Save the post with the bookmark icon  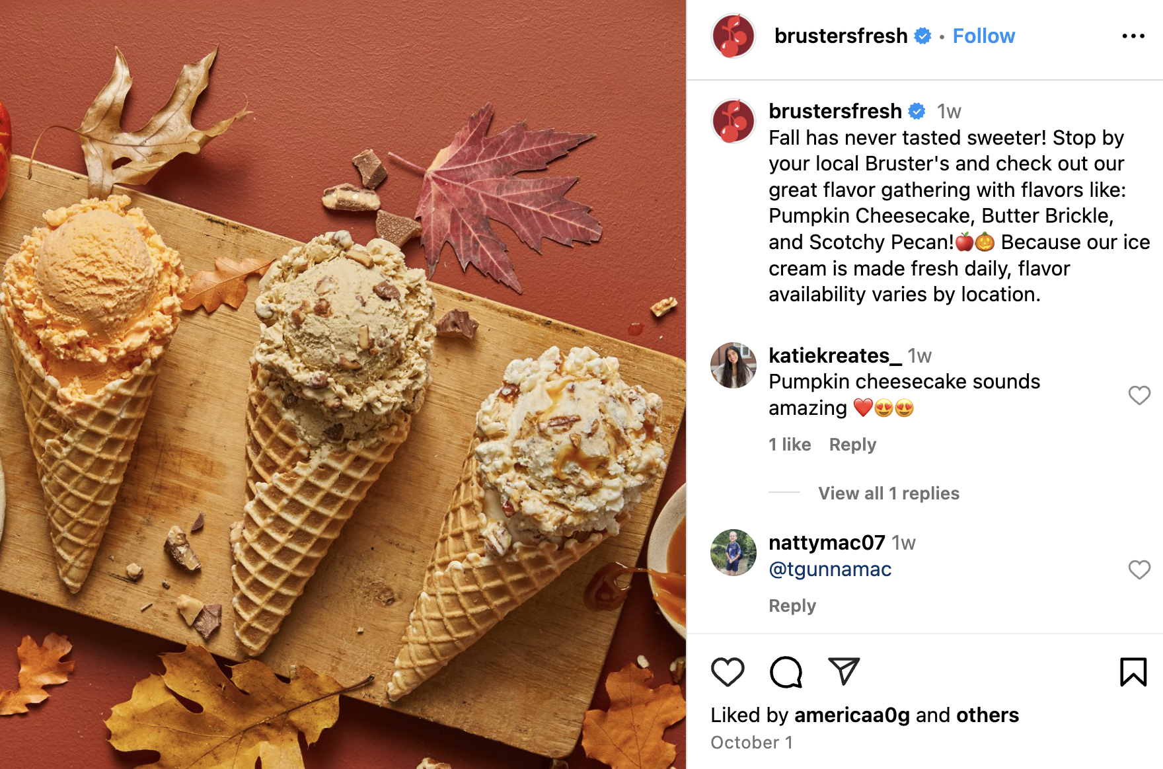point(1133,672)
